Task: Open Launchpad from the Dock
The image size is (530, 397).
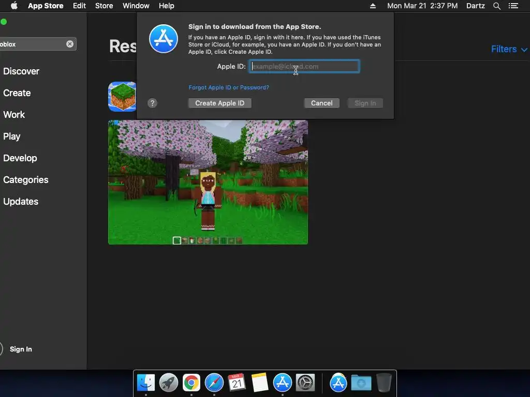Action: tap(169, 383)
